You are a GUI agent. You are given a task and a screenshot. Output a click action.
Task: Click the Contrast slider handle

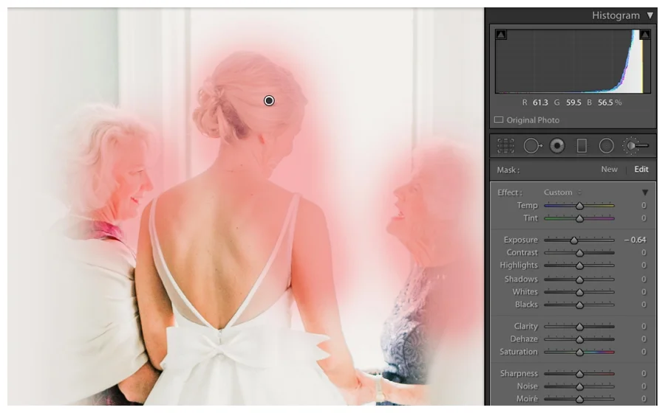pos(579,253)
